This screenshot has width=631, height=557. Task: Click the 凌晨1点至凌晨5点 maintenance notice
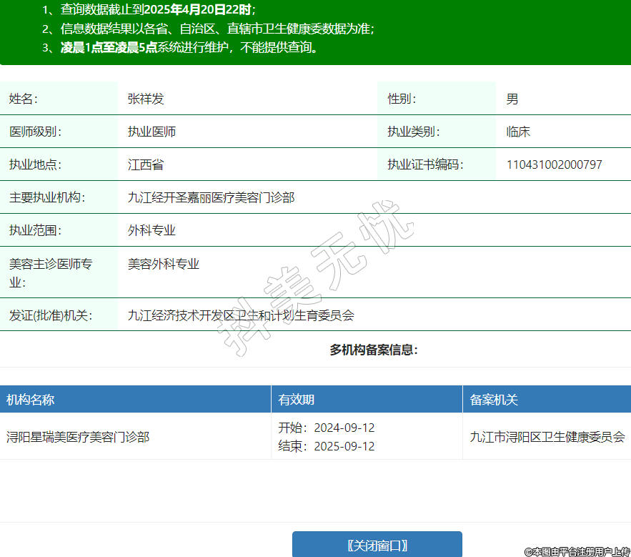pos(109,48)
